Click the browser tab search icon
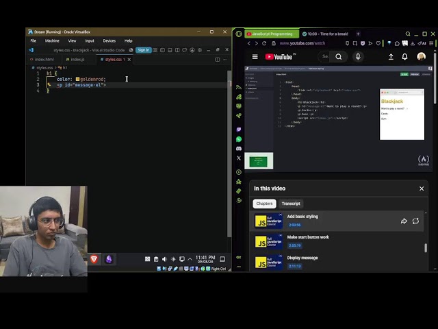 pyautogui.click(x=408, y=34)
